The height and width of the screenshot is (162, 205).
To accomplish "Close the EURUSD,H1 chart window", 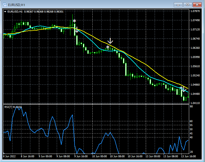I will tap(197, 5).
